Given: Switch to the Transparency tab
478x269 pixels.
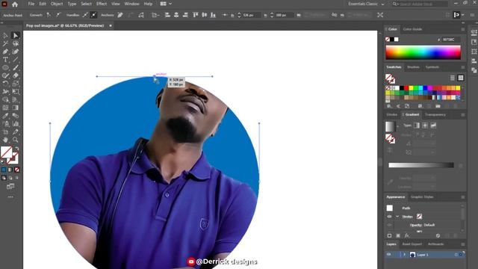Looking at the screenshot, I should click(x=435, y=114).
